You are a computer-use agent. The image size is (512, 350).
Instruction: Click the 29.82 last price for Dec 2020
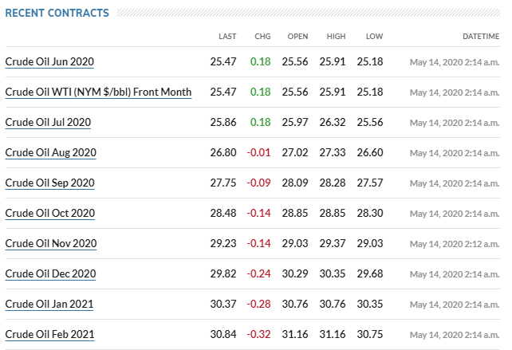[223, 274]
